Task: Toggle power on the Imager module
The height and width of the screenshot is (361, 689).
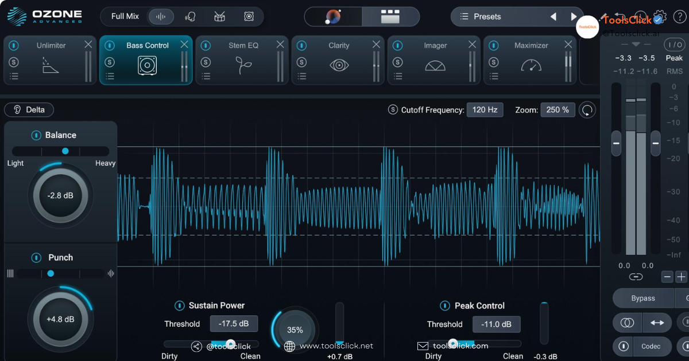Action: click(397, 45)
